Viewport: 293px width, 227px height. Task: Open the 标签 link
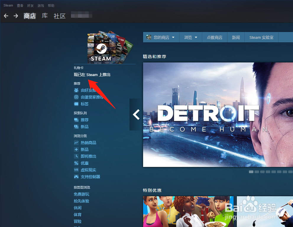pos(85,104)
